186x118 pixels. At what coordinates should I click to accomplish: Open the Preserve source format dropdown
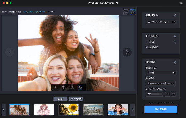(160, 83)
